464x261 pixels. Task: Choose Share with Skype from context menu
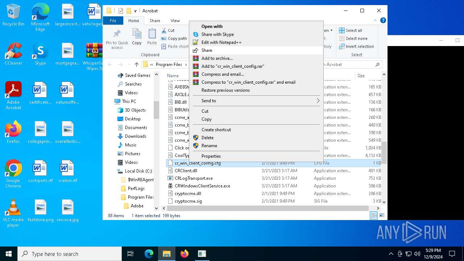click(x=256, y=34)
